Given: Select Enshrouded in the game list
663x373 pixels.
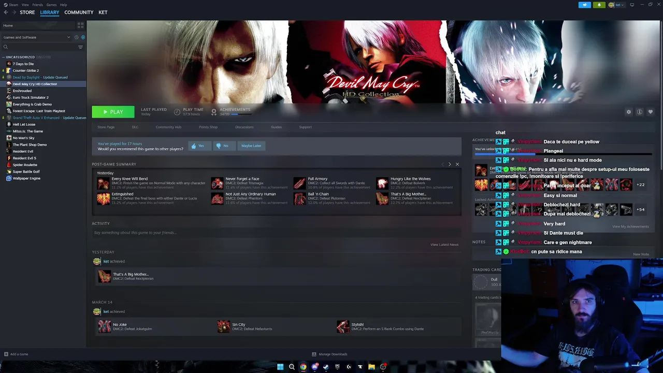Looking at the screenshot, I should pos(22,91).
